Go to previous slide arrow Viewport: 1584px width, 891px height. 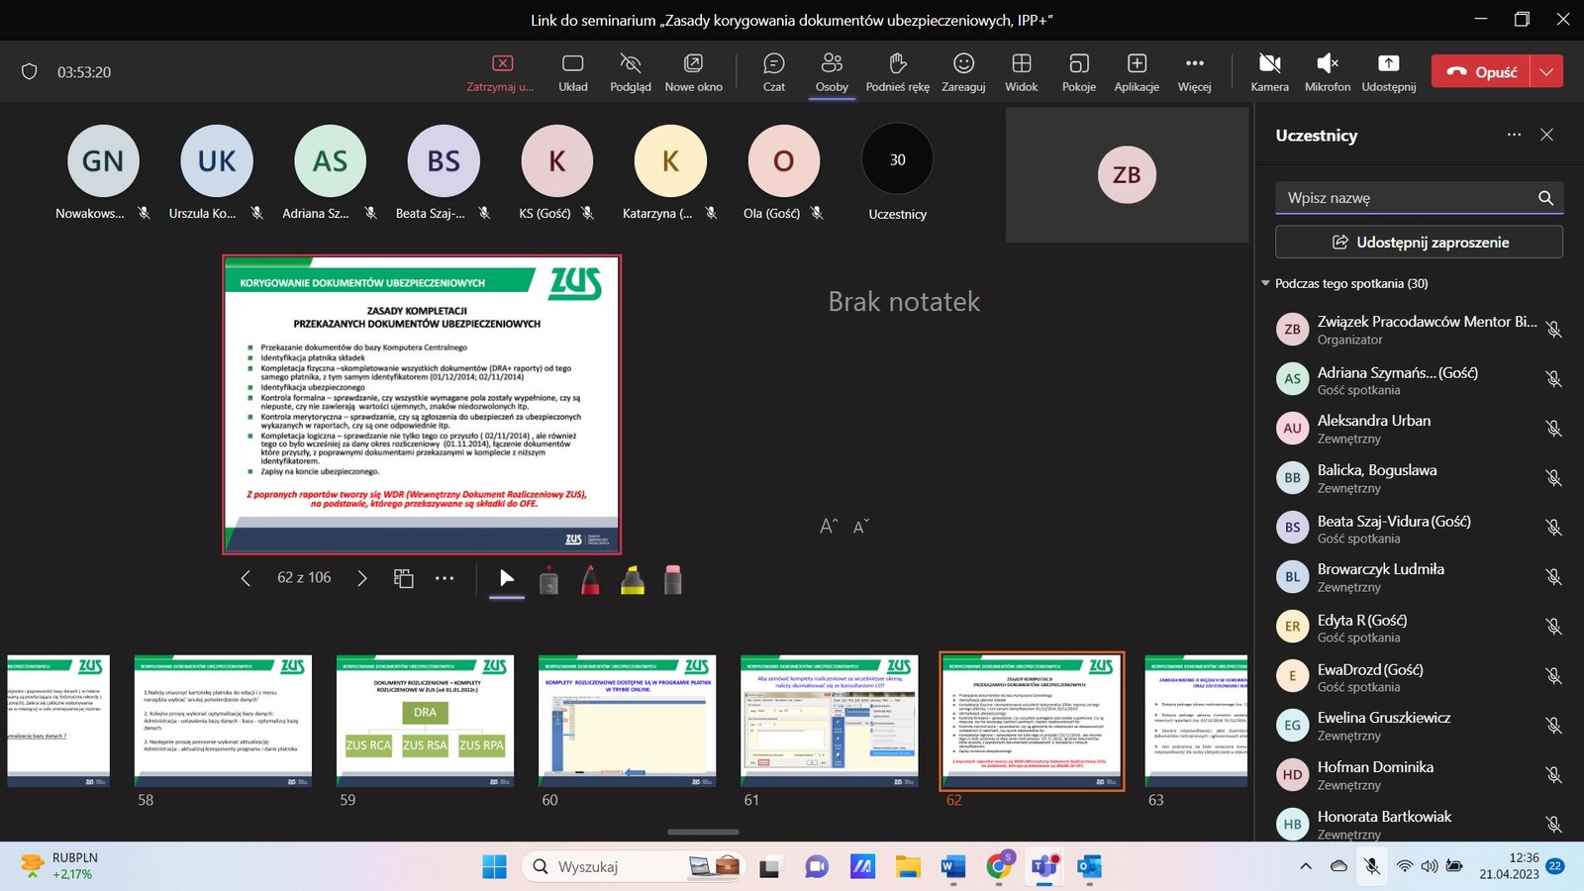point(246,578)
